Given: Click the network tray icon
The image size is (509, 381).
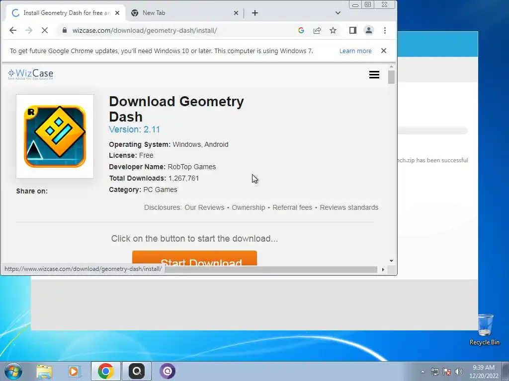Looking at the screenshot, I should pyautogui.click(x=434, y=372).
